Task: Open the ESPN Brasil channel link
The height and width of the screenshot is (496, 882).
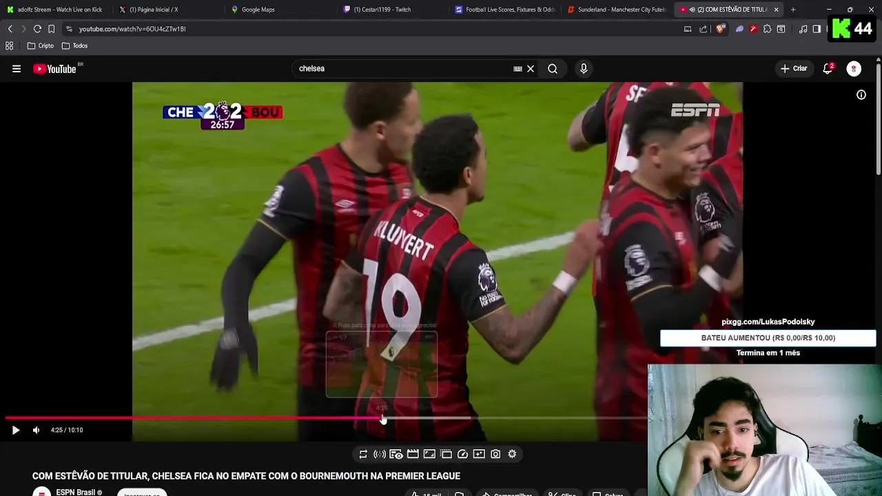Action: coord(76,492)
